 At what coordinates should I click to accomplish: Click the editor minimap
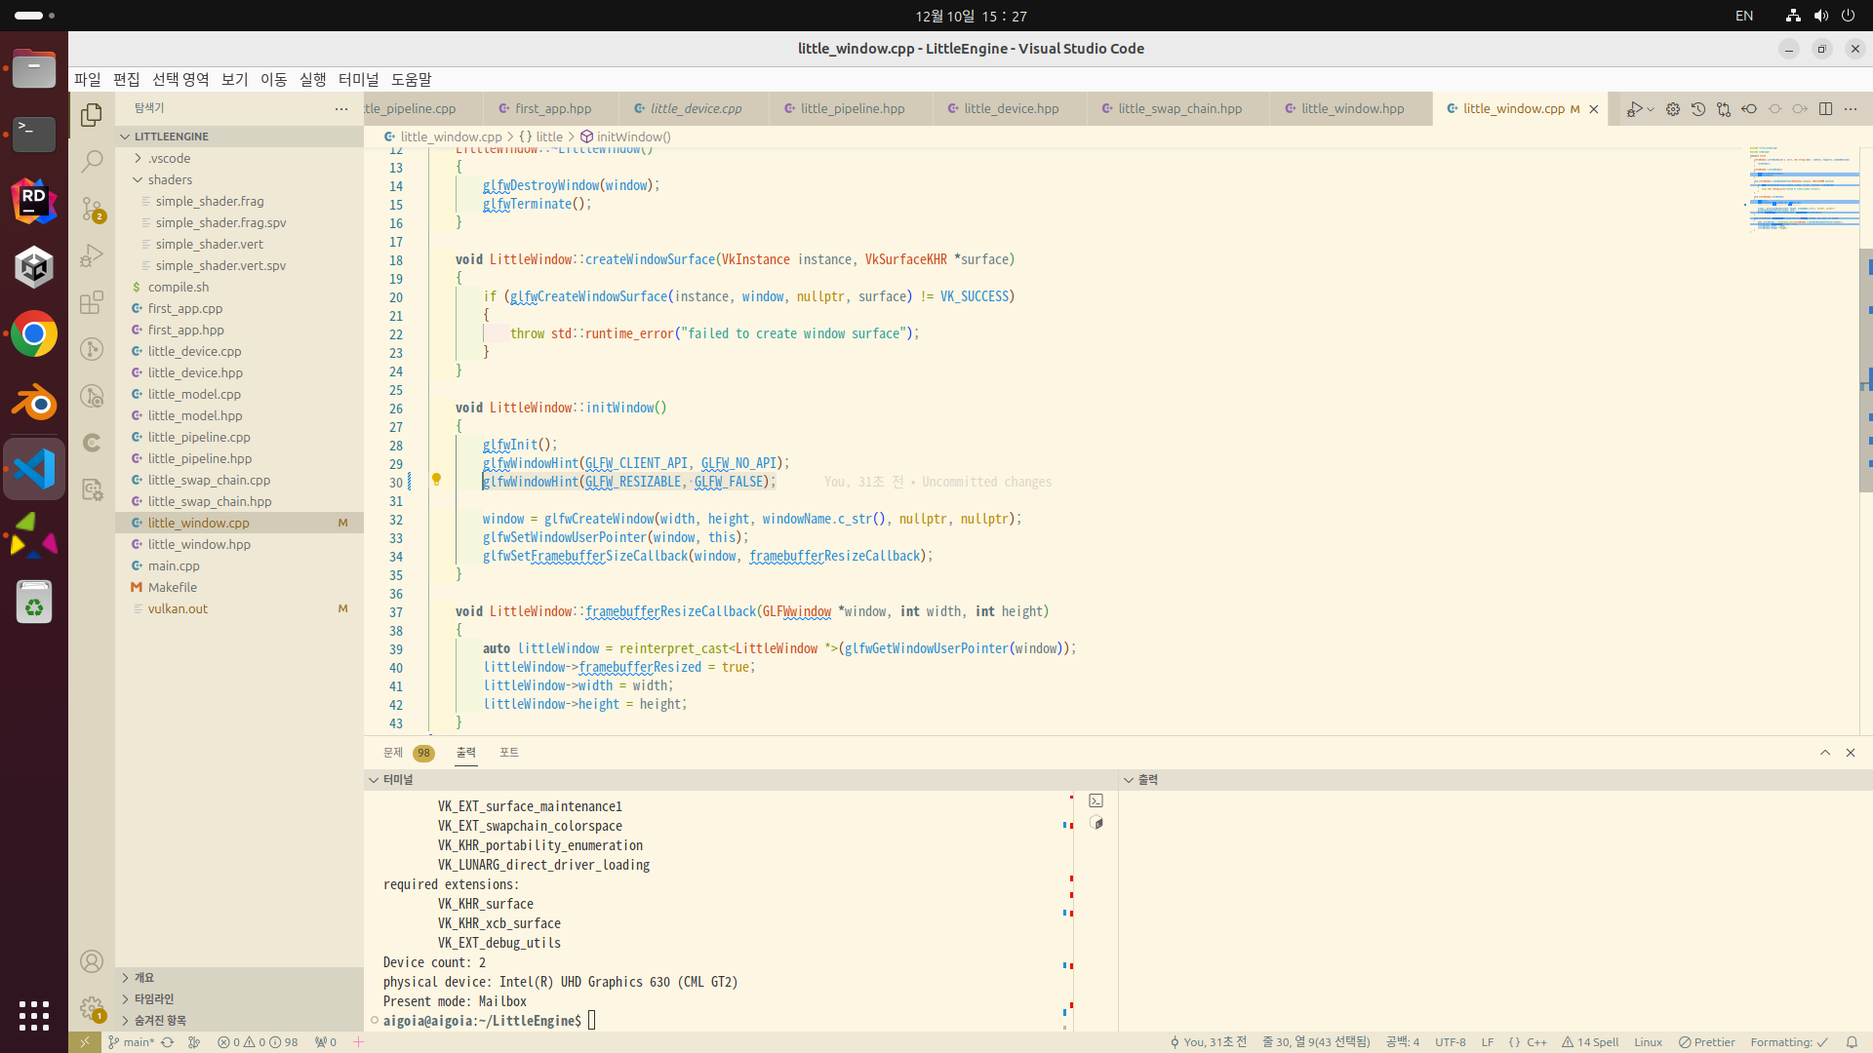coord(1803,188)
